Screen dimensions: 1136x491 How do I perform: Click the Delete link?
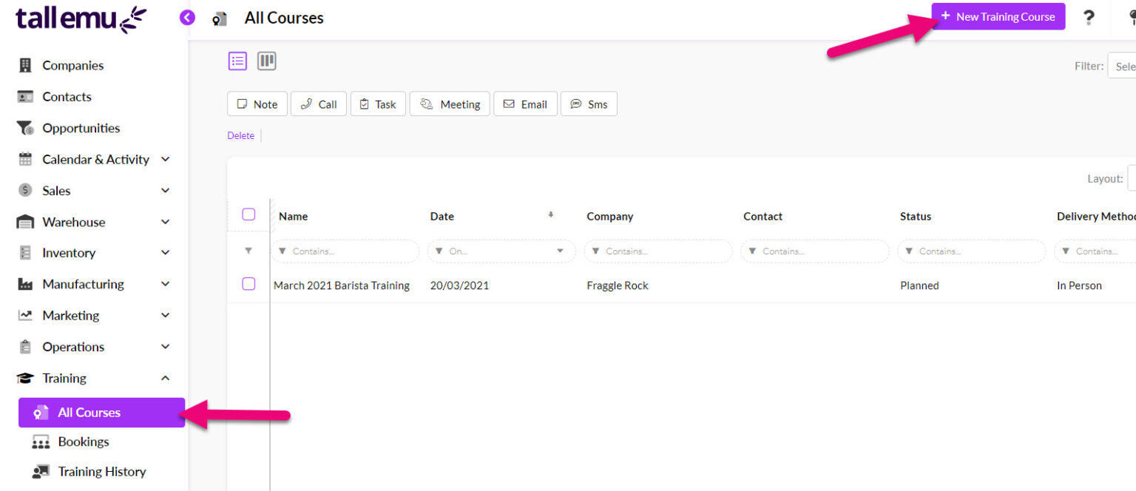[240, 135]
